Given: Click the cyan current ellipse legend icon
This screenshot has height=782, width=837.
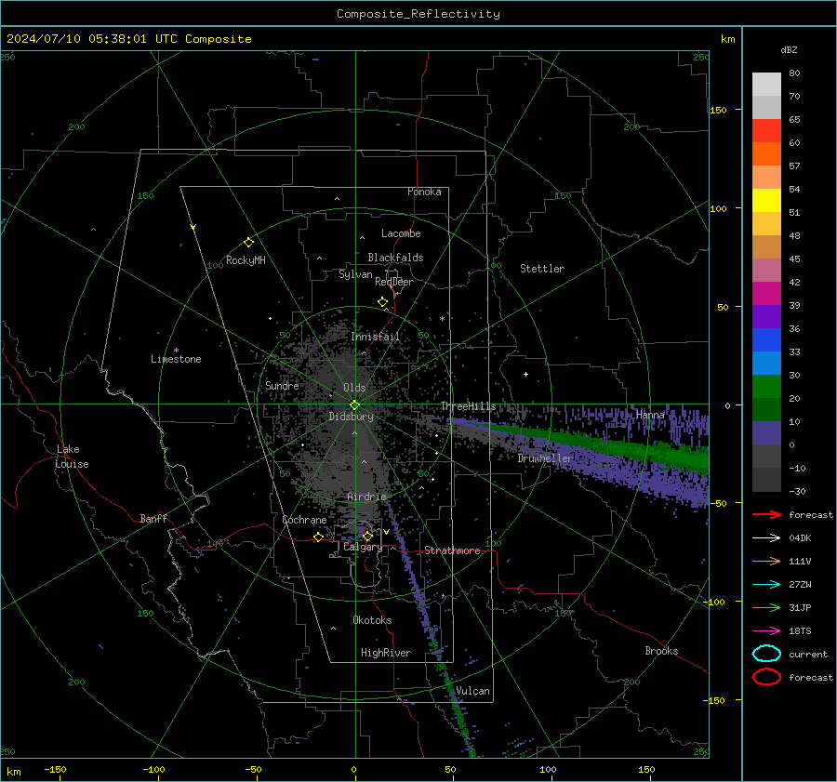Looking at the screenshot, I should (766, 654).
